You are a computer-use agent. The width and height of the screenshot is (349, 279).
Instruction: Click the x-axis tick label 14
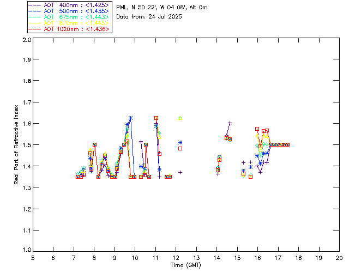(217, 258)
